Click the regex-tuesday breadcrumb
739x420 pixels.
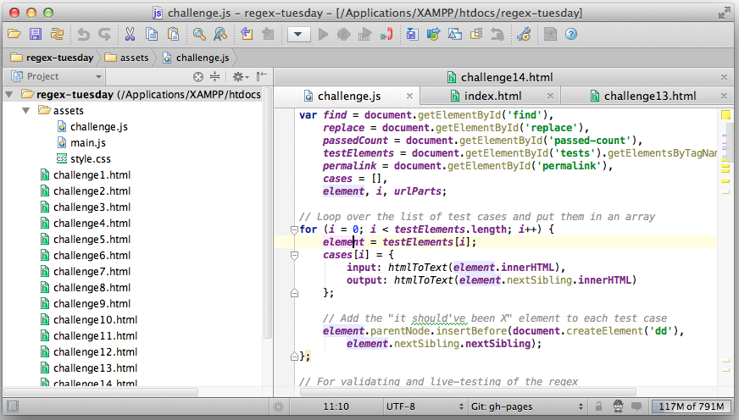[x=52, y=58]
